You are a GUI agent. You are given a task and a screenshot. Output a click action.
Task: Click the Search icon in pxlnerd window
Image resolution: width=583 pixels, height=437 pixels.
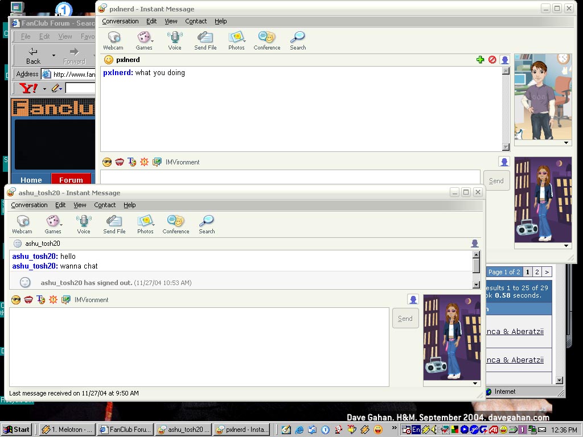point(298,40)
